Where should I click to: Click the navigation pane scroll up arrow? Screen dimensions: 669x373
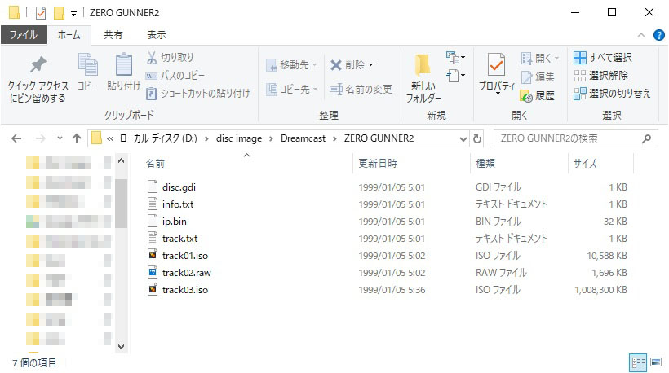tap(122, 161)
